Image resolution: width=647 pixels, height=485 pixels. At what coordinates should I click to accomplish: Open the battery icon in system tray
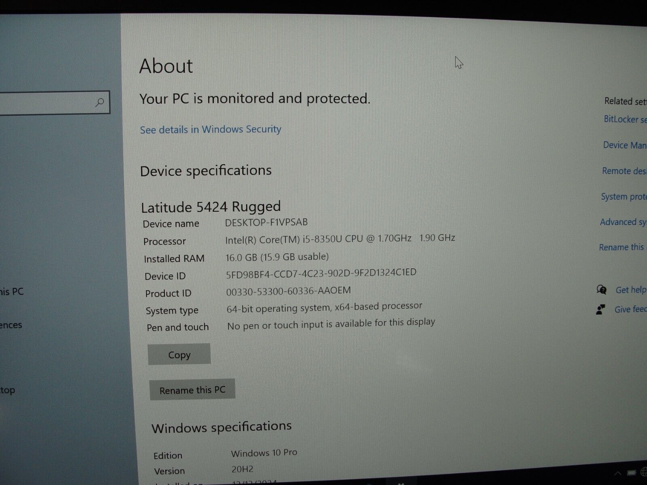[632, 473]
